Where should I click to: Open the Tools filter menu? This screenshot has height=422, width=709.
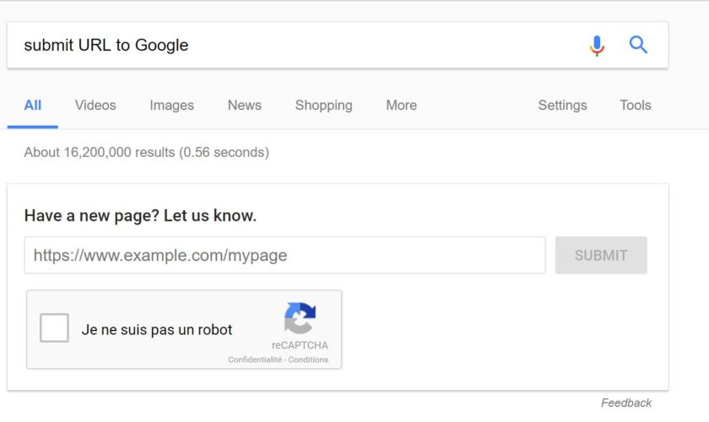[635, 105]
